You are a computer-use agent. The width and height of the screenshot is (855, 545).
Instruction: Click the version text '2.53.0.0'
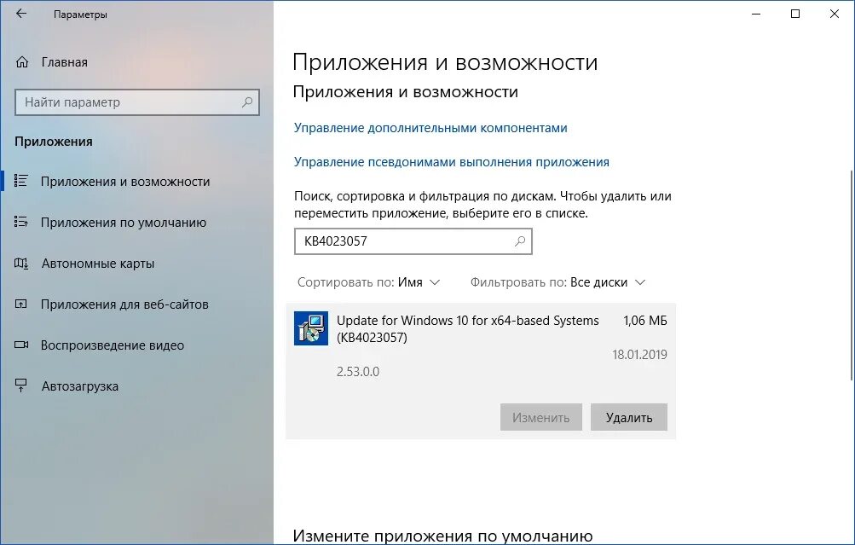[358, 372]
